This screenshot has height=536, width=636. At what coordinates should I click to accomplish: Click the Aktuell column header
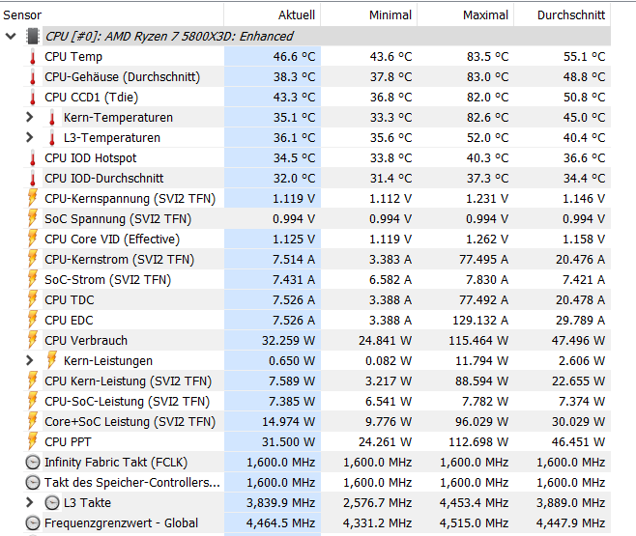tap(273, 15)
